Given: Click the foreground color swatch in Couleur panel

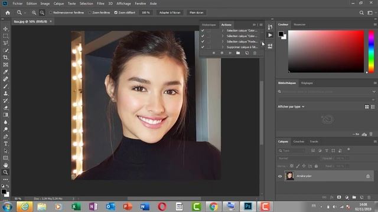Looking at the screenshot, I should [281, 34].
